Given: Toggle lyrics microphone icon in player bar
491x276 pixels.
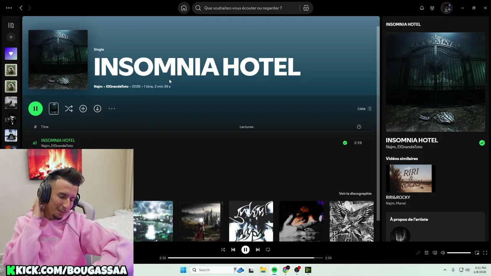Looking at the screenshot, I should coord(418,253).
